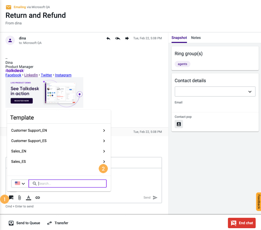This screenshot has width=261, height=230.
Task: Click the Transfer button
Action: tap(58, 223)
